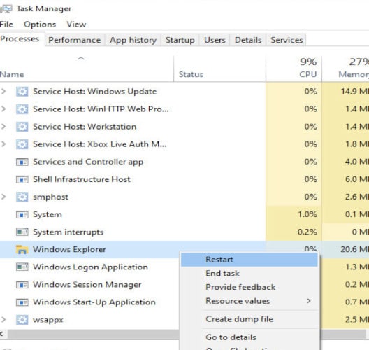Expand the wsappx process group

pos(3,320)
